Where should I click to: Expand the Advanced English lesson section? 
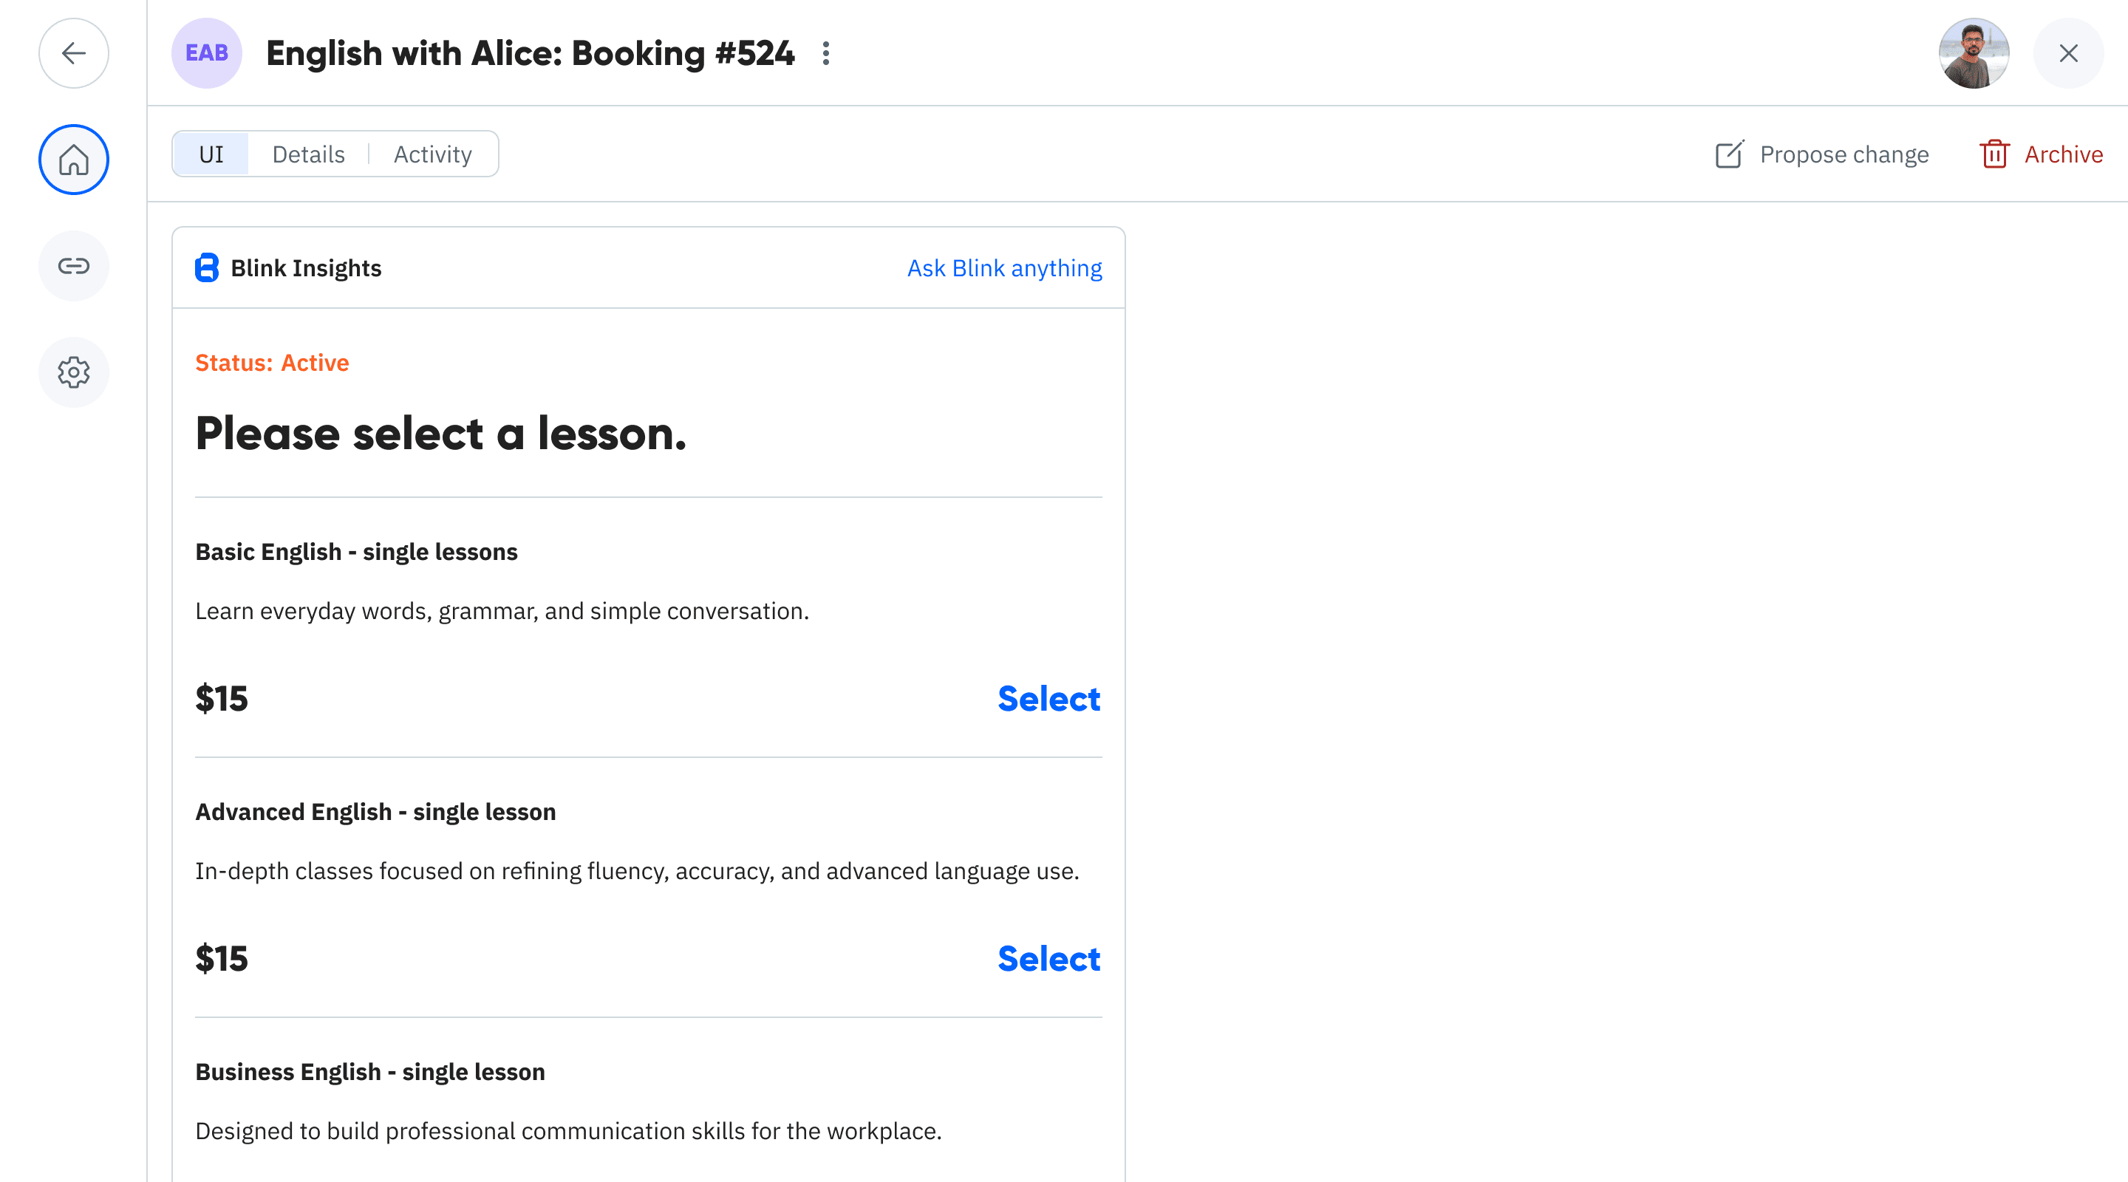point(376,811)
